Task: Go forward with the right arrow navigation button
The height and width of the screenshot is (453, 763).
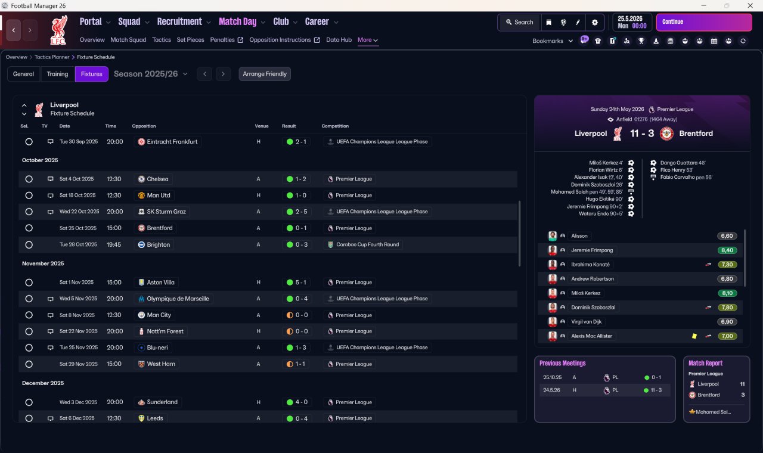Action: click(x=30, y=30)
